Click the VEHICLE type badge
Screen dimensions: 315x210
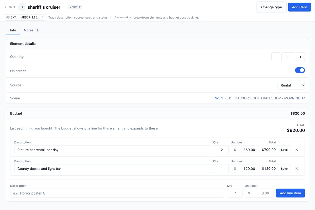point(75,7)
